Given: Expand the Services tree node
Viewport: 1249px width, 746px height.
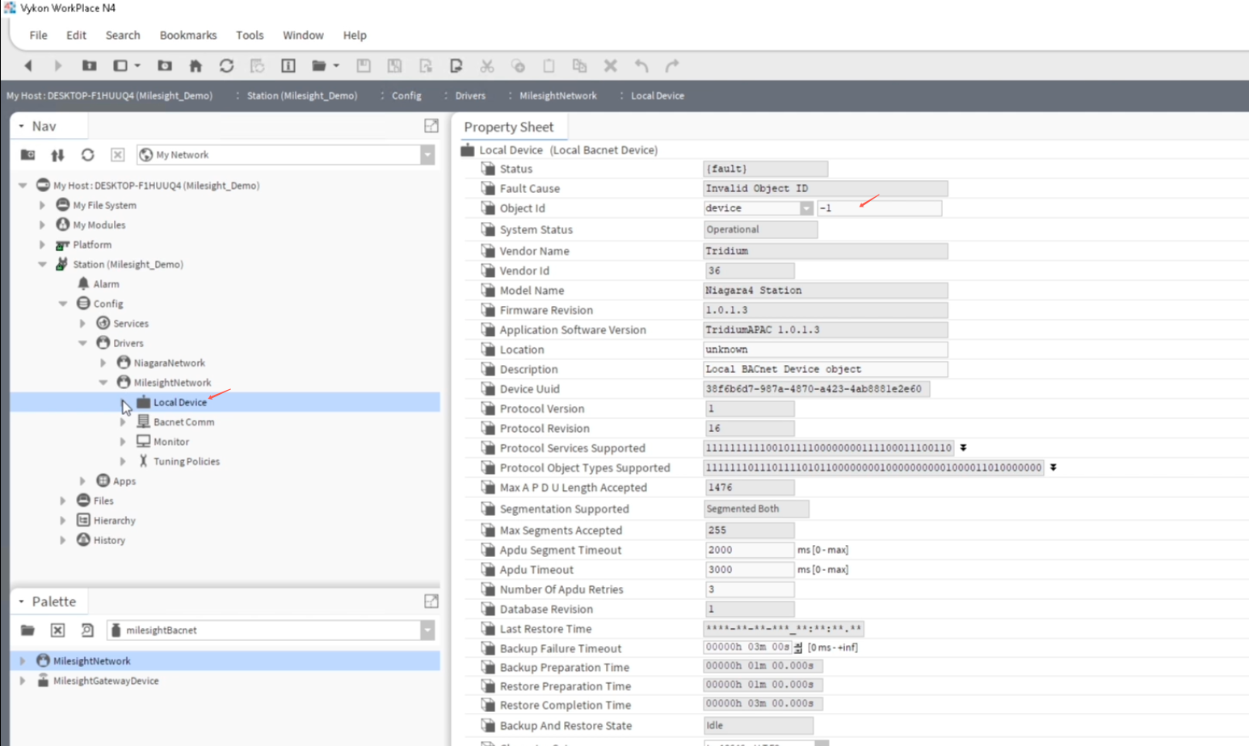Looking at the screenshot, I should click(x=82, y=324).
